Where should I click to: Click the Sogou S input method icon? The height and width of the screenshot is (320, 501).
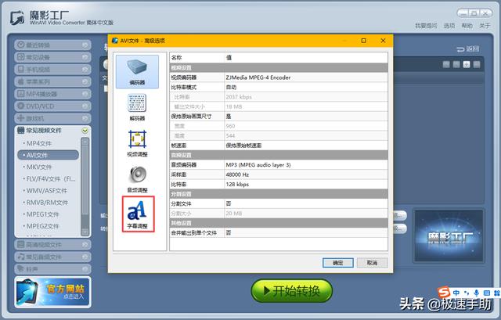click(x=444, y=292)
